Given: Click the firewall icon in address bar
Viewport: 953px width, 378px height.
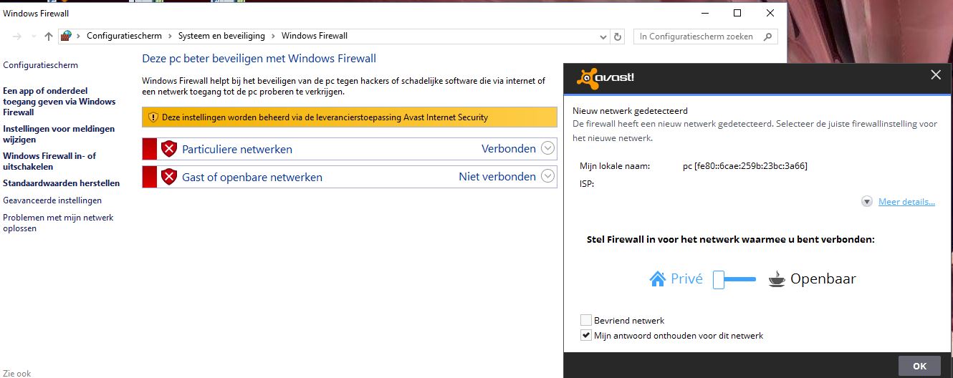Looking at the screenshot, I should point(67,36).
